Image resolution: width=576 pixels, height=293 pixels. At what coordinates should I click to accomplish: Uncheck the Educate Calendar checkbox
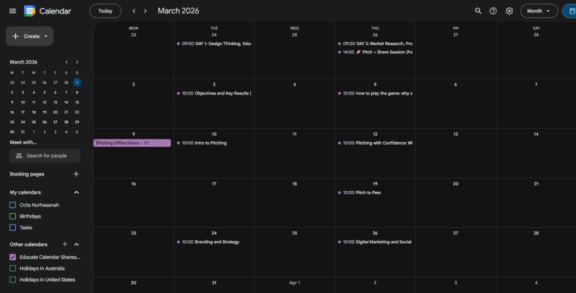tap(13, 257)
